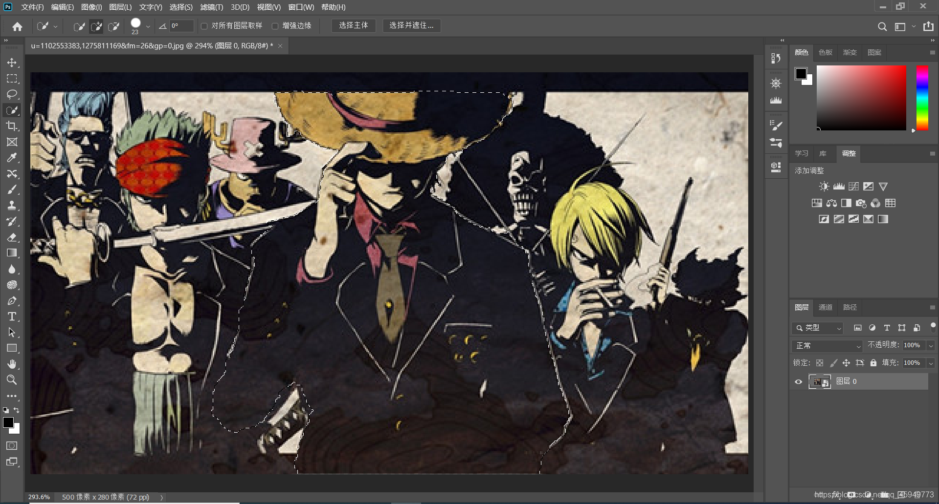Hide 图层 0 with eye icon
The width and height of the screenshot is (939, 504).
pos(799,381)
